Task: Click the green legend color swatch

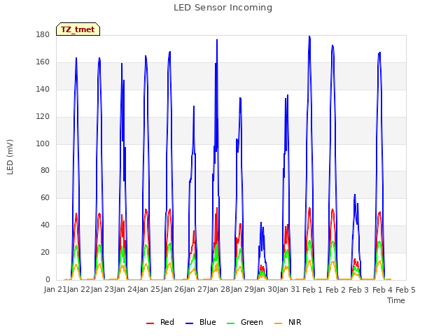Action: tap(230, 323)
